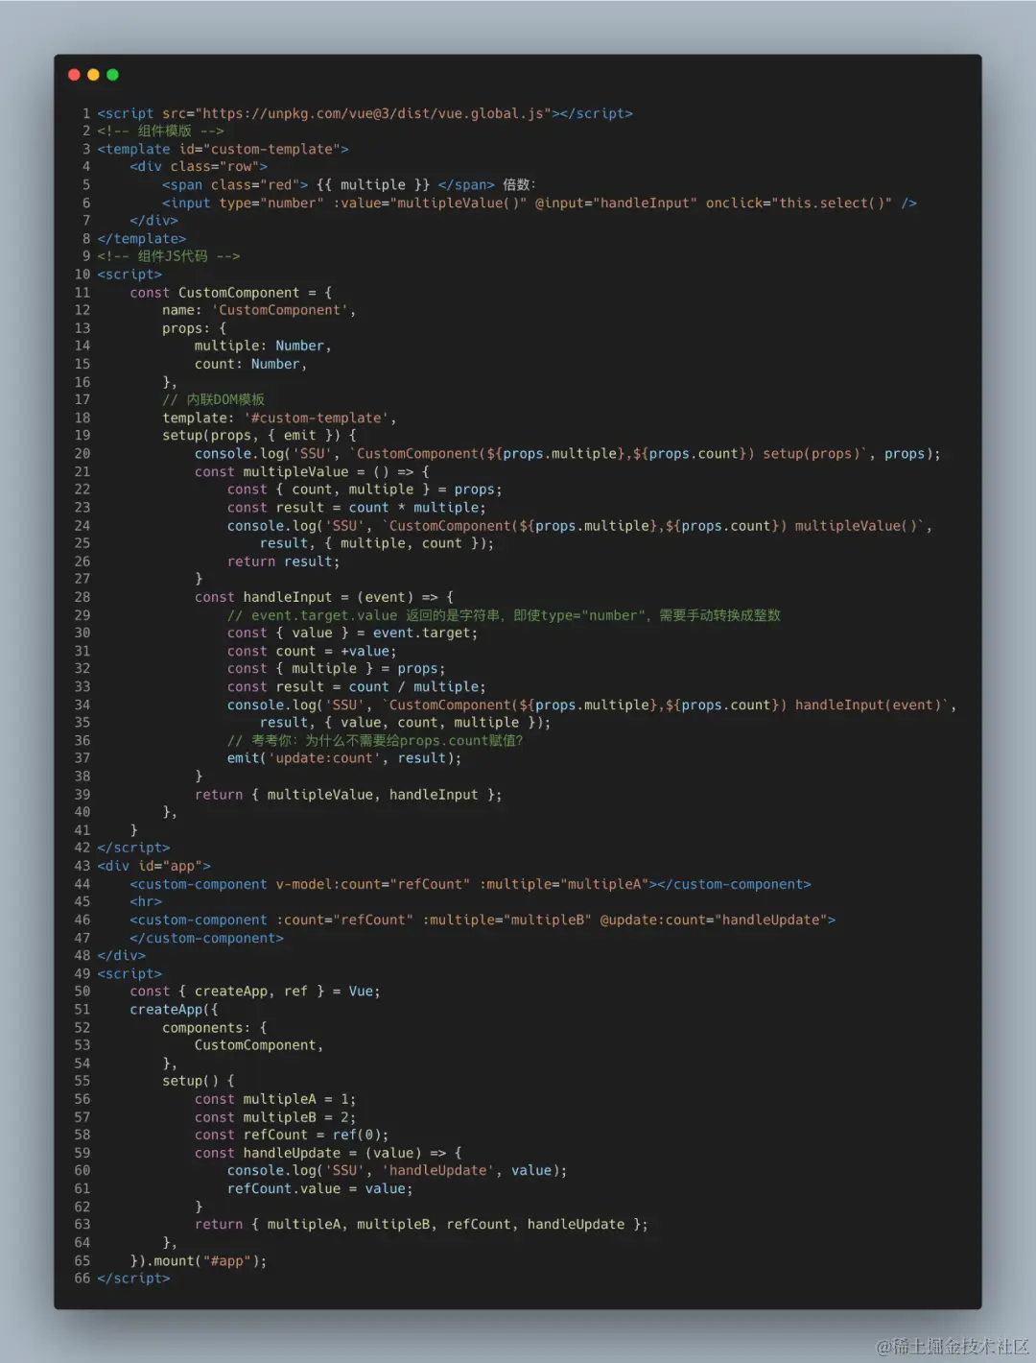Click the div id="app" opening tag
Image resolution: width=1036 pixels, height=1363 pixels.
(154, 866)
